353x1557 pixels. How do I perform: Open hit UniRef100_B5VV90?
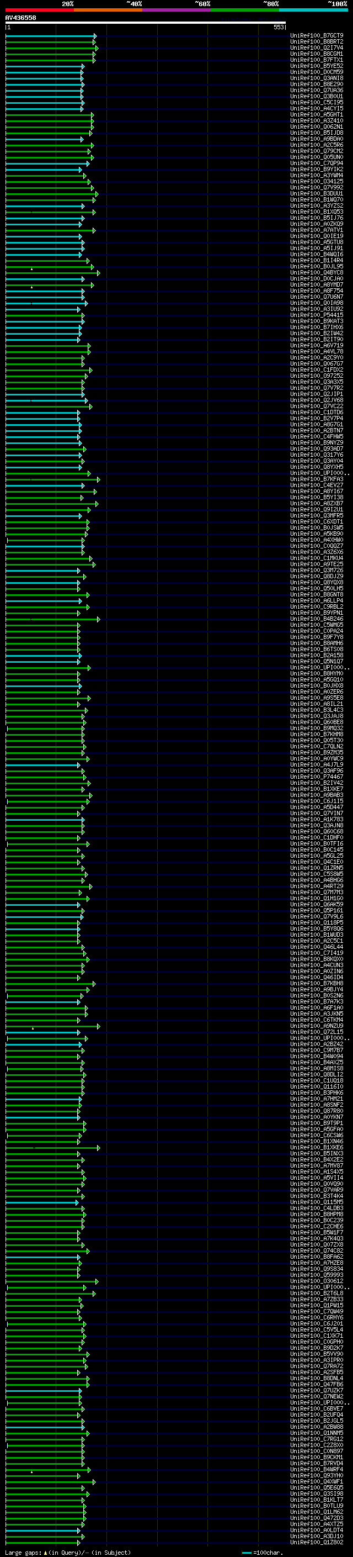317,1354
